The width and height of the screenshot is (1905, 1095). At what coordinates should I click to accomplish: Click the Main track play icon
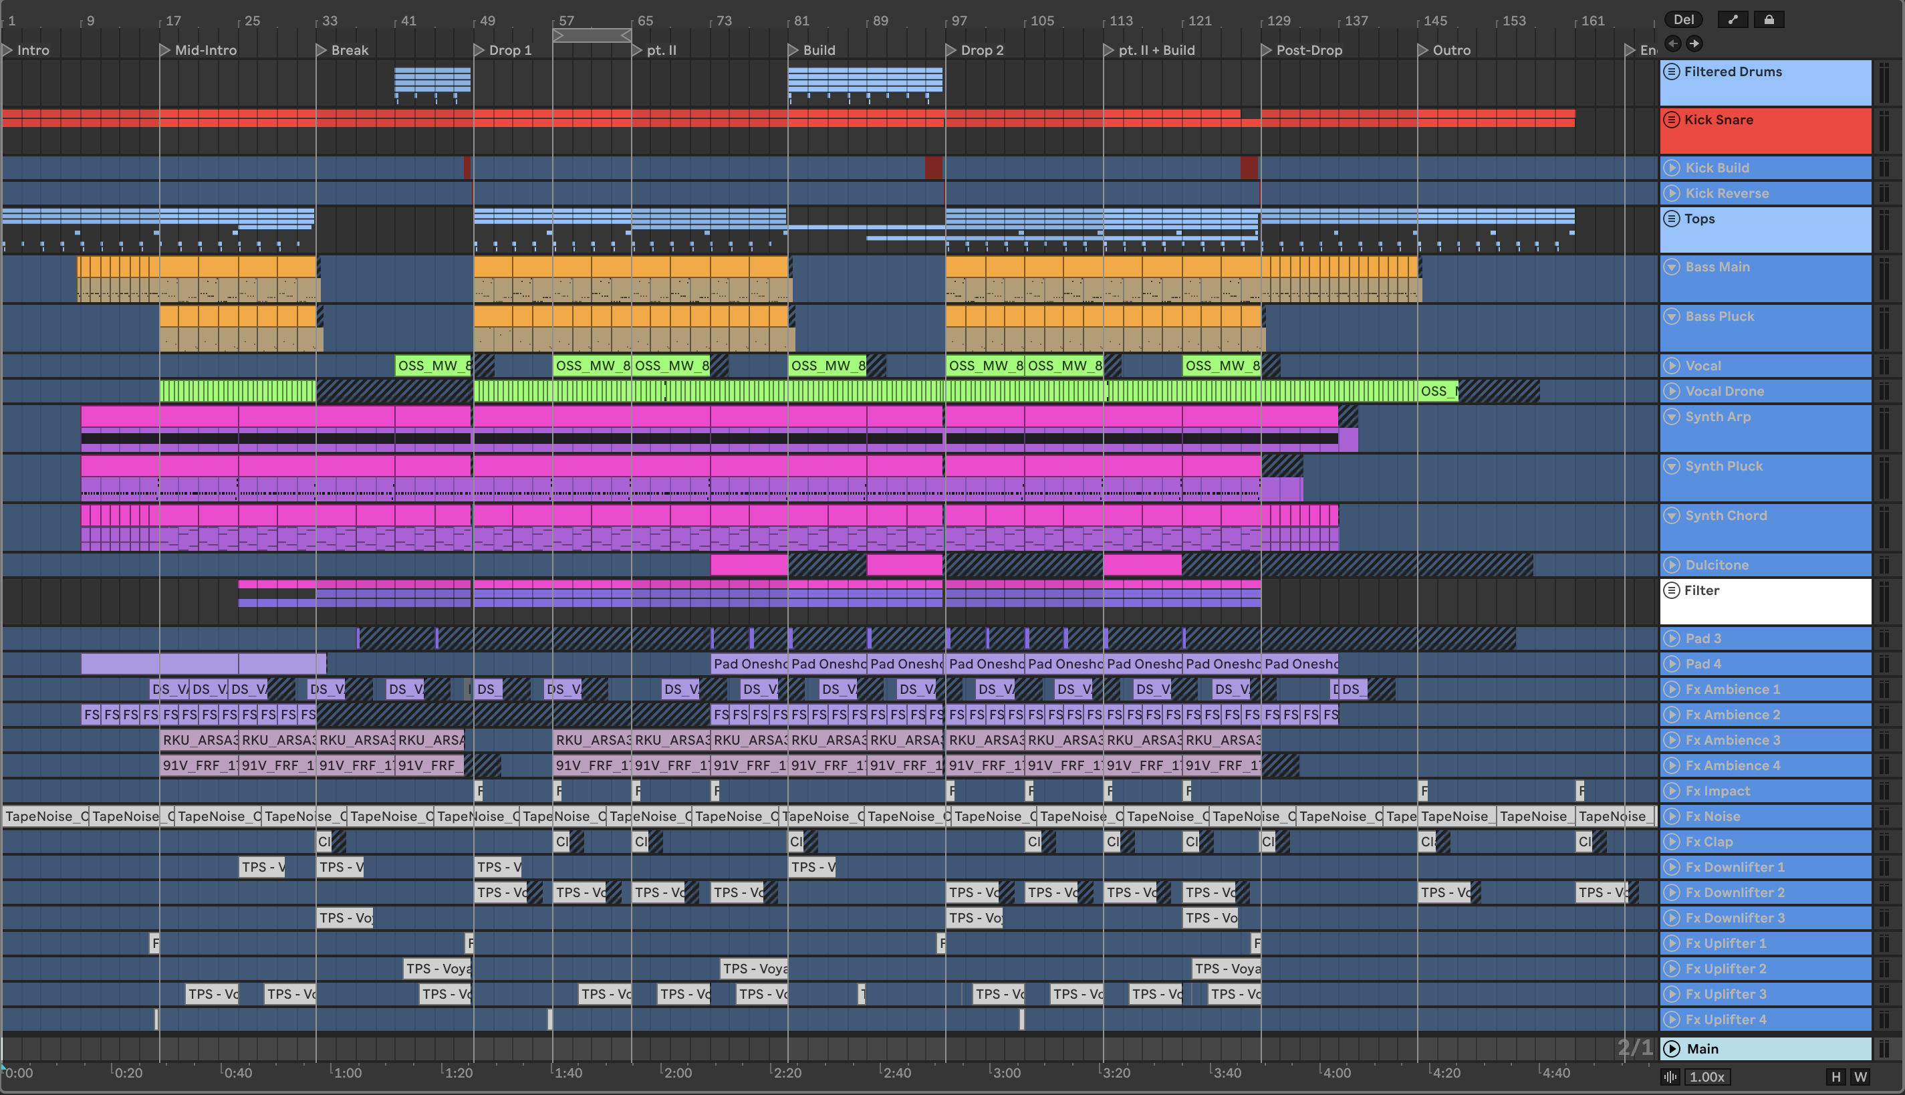pyautogui.click(x=1672, y=1048)
